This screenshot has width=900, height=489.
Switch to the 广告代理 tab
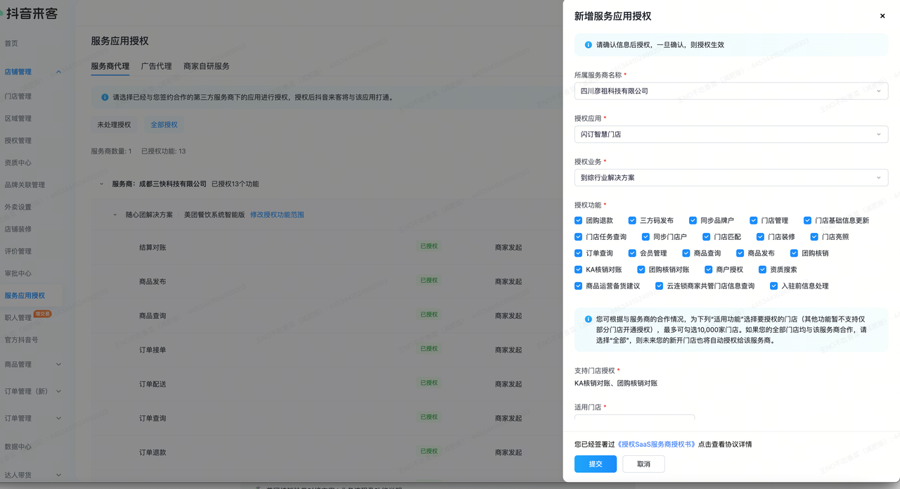click(156, 66)
